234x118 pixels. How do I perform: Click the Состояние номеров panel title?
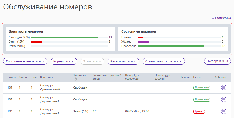pyautogui.click(x=139, y=31)
